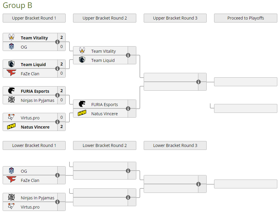280x213 pixels.
Task: Click FaZe Clan in Lower Bracket Round 1
Action: pyautogui.click(x=30, y=180)
